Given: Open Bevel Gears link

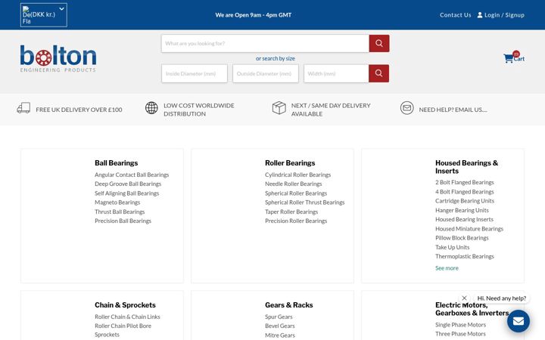Looking at the screenshot, I should point(280,326).
